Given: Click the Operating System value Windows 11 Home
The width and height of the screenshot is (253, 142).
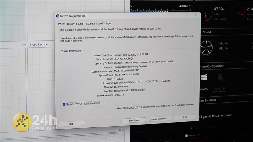Looking at the screenshot, I should (143, 62).
